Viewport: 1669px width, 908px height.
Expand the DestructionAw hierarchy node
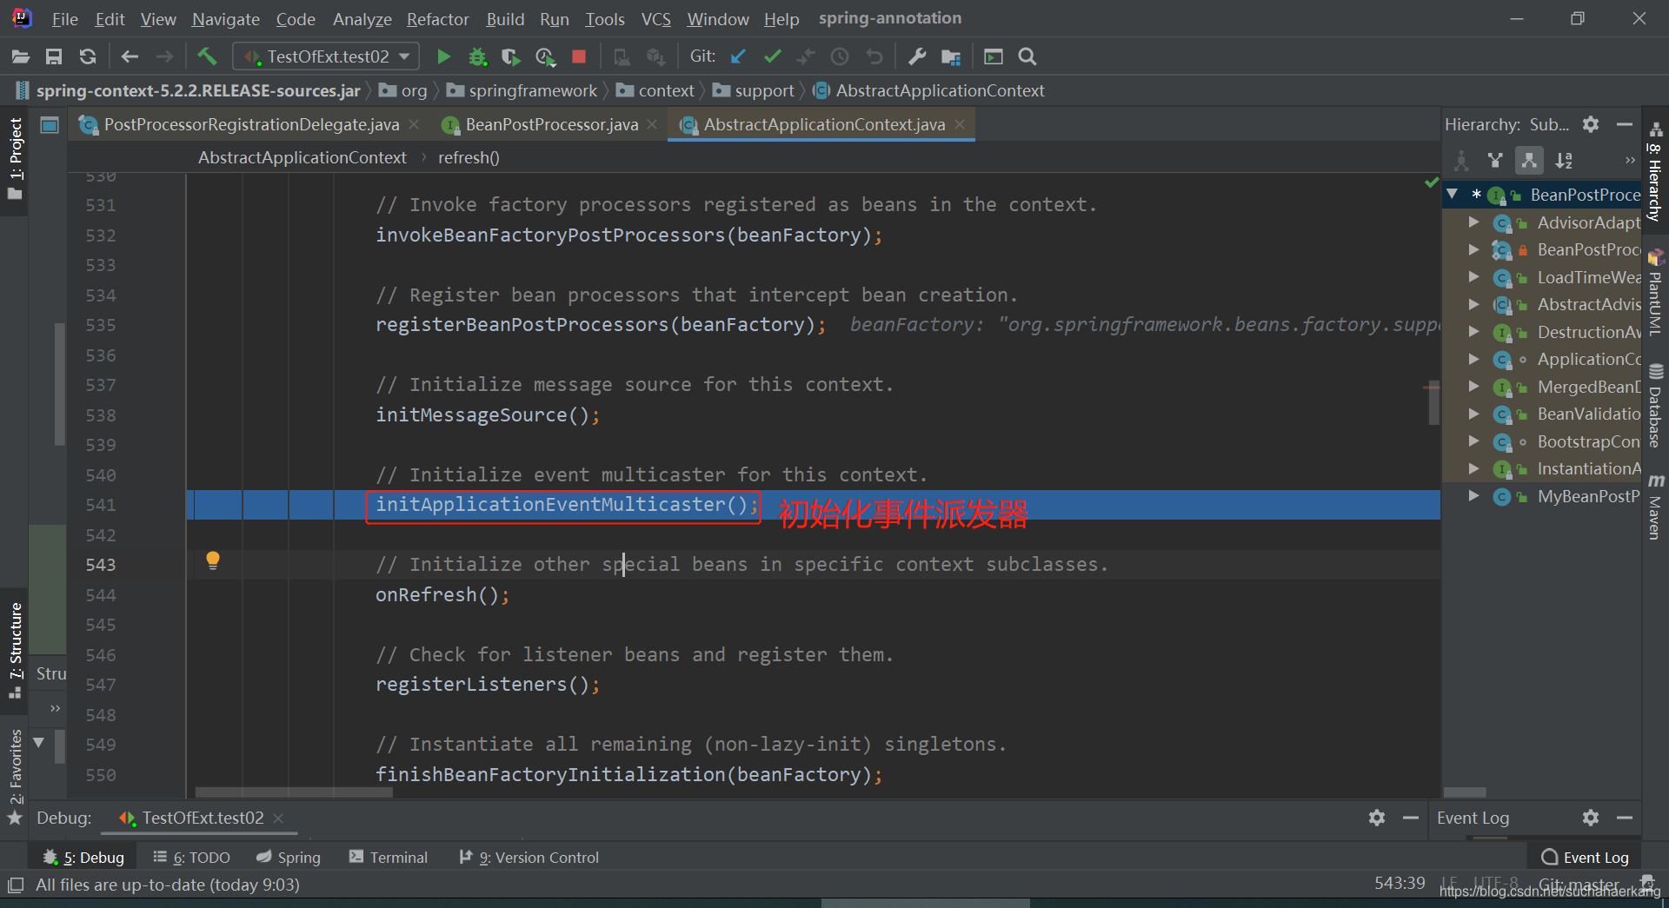pos(1473,332)
